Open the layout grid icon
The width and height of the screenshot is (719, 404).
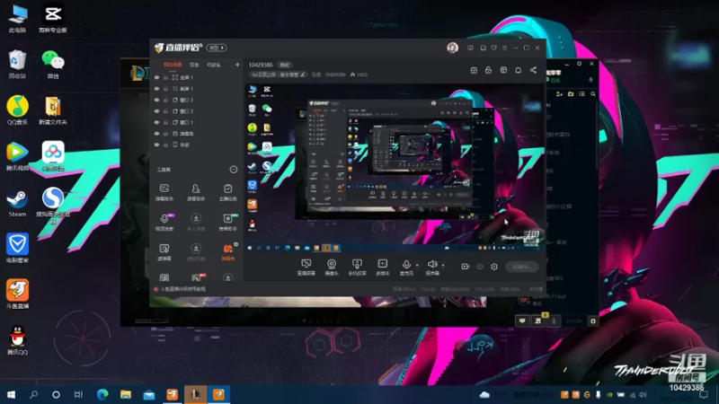click(x=474, y=70)
